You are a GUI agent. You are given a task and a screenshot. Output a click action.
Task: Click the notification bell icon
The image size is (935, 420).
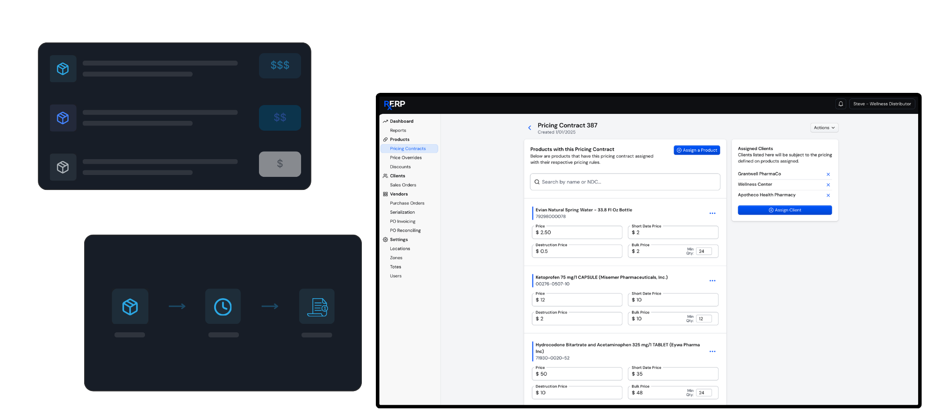click(x=841, y=104)
